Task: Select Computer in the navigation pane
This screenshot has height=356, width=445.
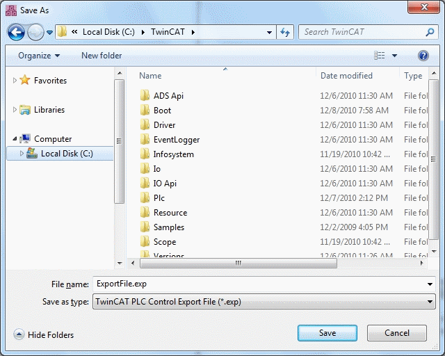Action: pos(53,139)
